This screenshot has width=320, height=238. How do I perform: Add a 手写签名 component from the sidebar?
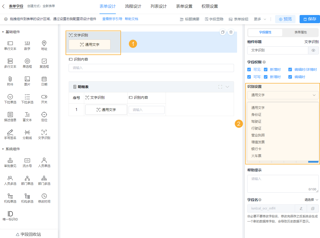[10, 134]
